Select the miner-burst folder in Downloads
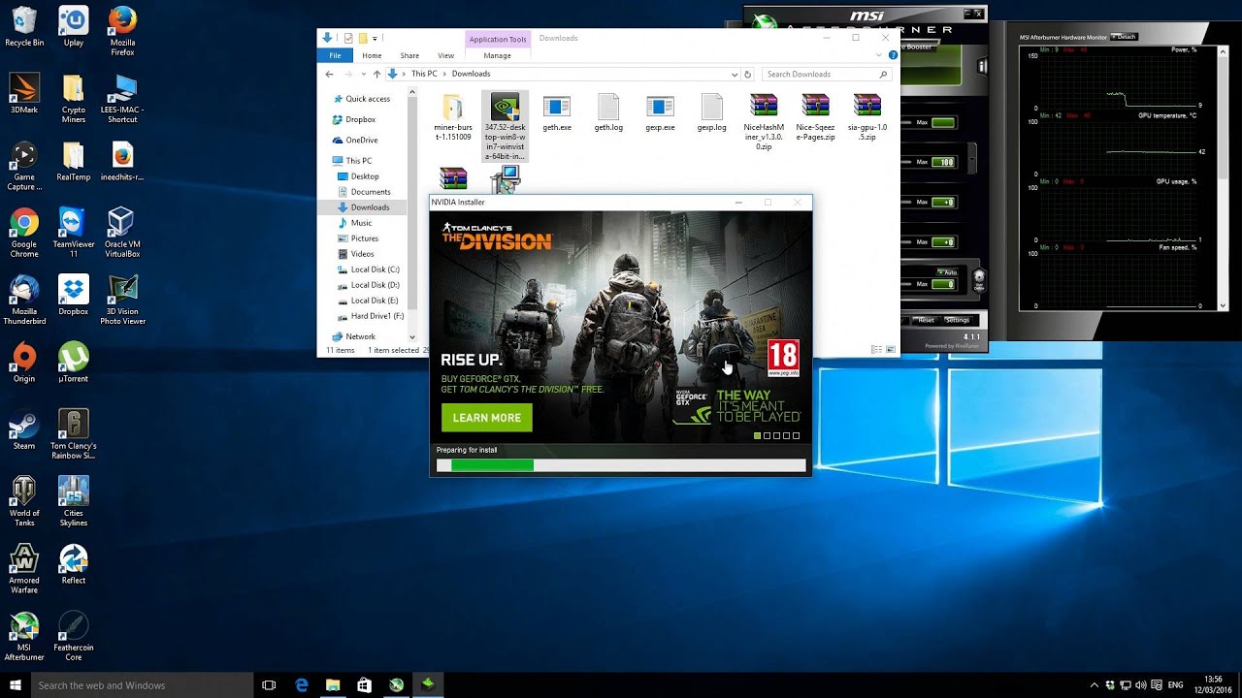This screenshot has width=1242, height=698. [x=453, y=117]
